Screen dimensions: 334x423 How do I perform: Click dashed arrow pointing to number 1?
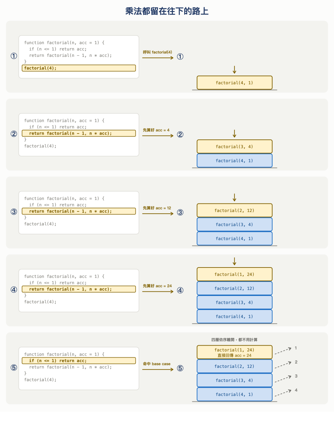click(x=283, y=351)
